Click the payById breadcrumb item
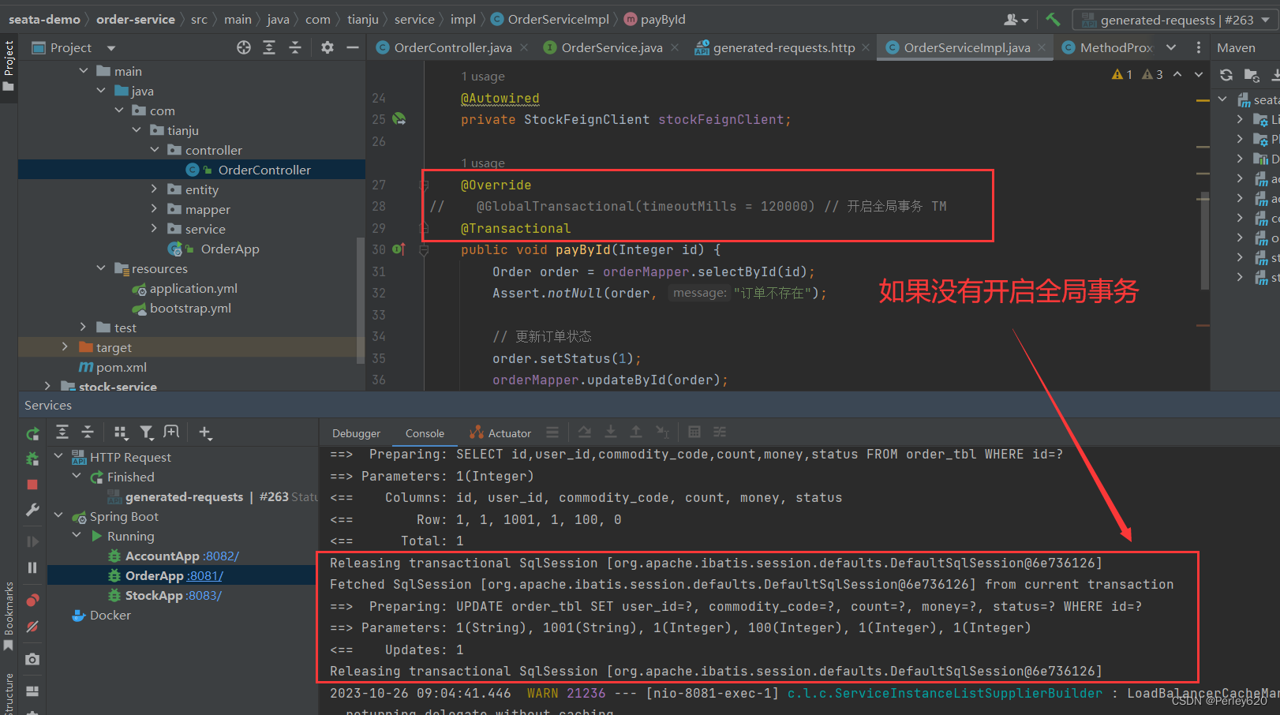Viewport: 1280px width, 715px height. 654,20
